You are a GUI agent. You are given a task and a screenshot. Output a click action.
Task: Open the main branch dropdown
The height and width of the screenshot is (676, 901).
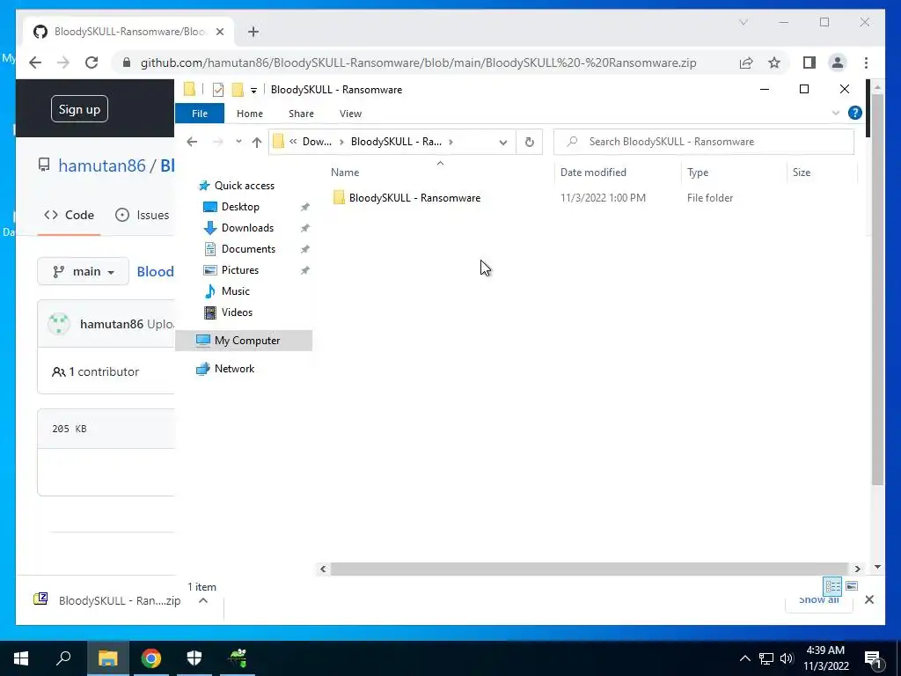pos(84,271)
